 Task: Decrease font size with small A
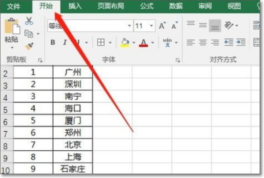(175, 26)
